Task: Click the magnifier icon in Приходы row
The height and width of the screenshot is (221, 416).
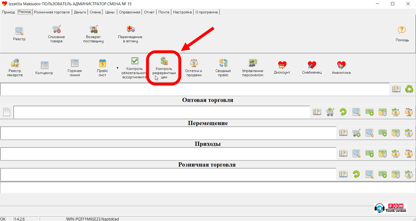Action: coord(356,153)
